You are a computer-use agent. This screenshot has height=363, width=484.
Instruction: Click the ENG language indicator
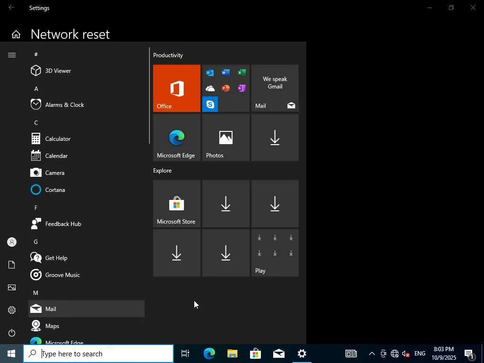click(420, 354)
